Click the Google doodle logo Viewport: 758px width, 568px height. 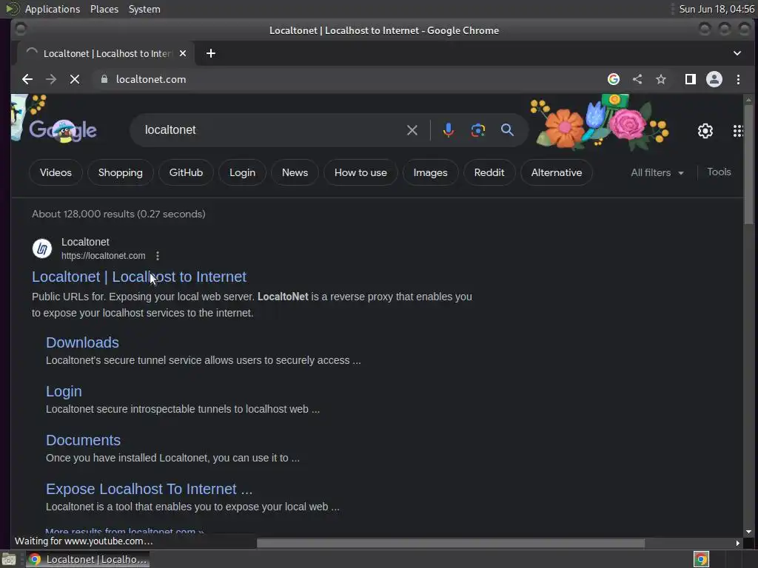pos(62,130)
